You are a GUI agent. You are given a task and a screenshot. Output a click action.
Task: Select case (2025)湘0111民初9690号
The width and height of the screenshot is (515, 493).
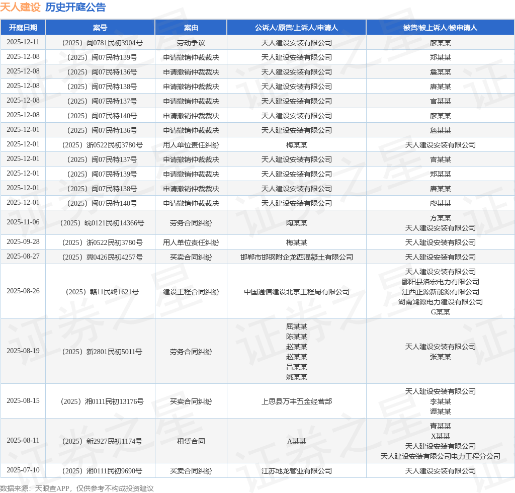coord(103,471)
